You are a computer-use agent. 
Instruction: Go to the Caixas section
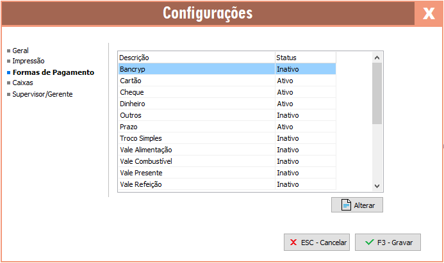22,83
